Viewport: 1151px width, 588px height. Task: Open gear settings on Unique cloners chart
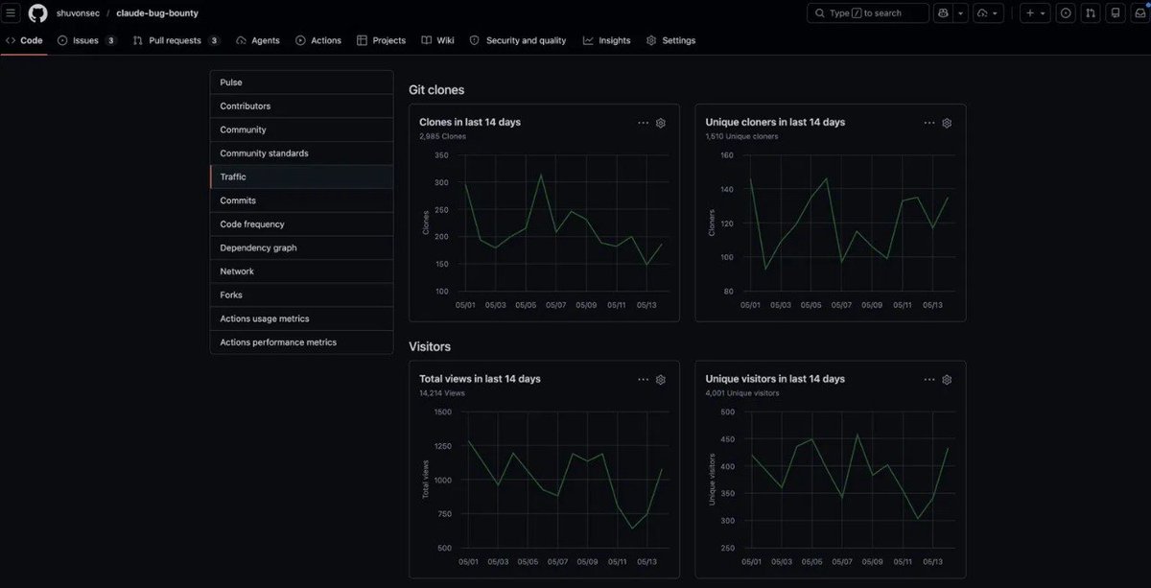click(947, 123)
